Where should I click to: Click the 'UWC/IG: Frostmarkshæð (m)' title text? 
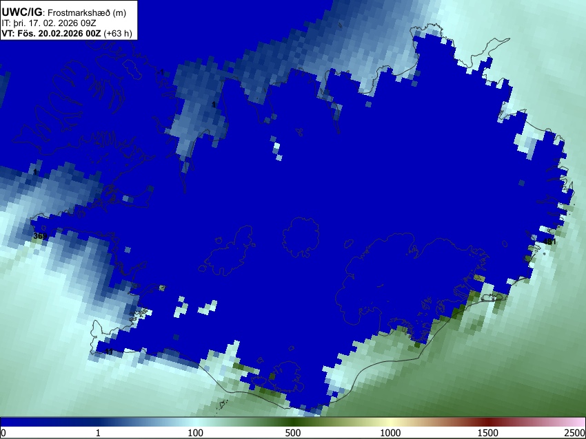(x=64, y=12)
